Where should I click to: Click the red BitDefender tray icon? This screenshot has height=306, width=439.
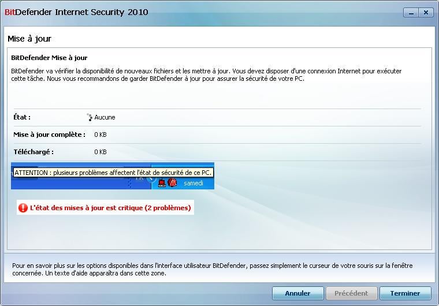173,183
